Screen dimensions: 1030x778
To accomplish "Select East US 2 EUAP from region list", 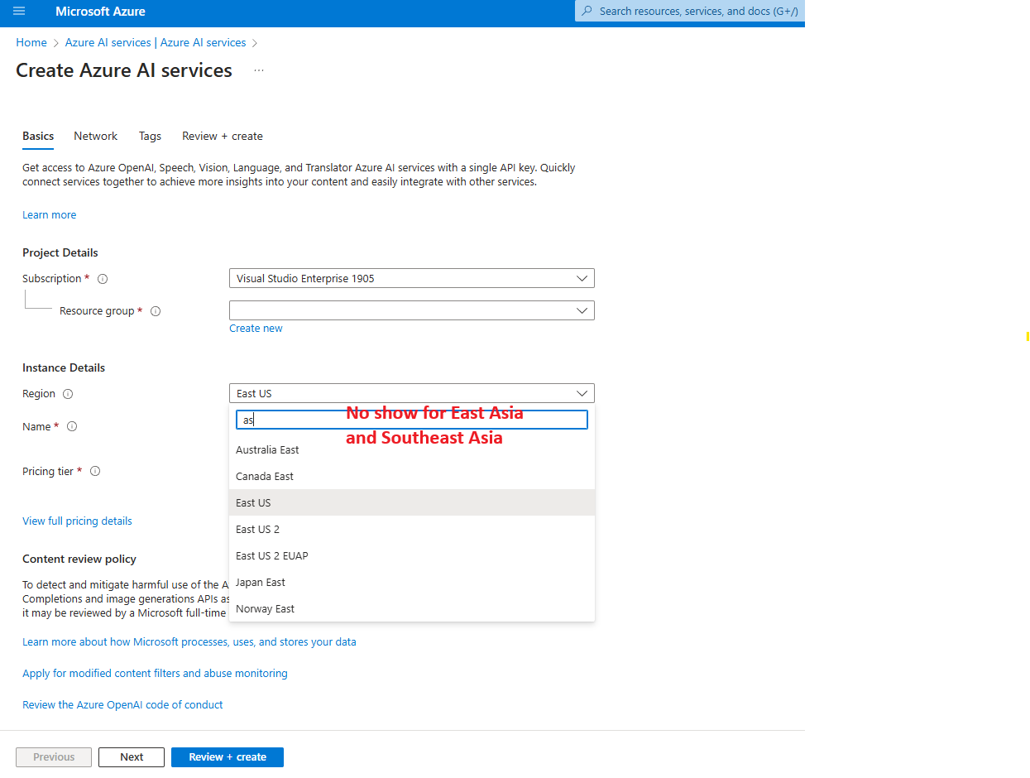I will (x=412, y=555).
